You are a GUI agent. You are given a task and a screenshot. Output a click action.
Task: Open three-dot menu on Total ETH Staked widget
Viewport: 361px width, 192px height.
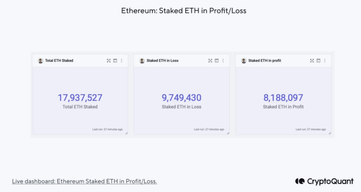click(121, 61)
